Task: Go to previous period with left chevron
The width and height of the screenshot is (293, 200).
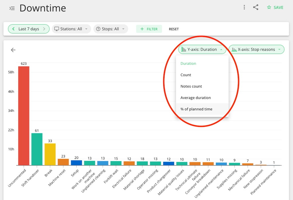Action: 13,29
